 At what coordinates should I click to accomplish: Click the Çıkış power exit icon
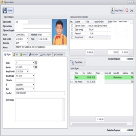[x=127, y=10]
